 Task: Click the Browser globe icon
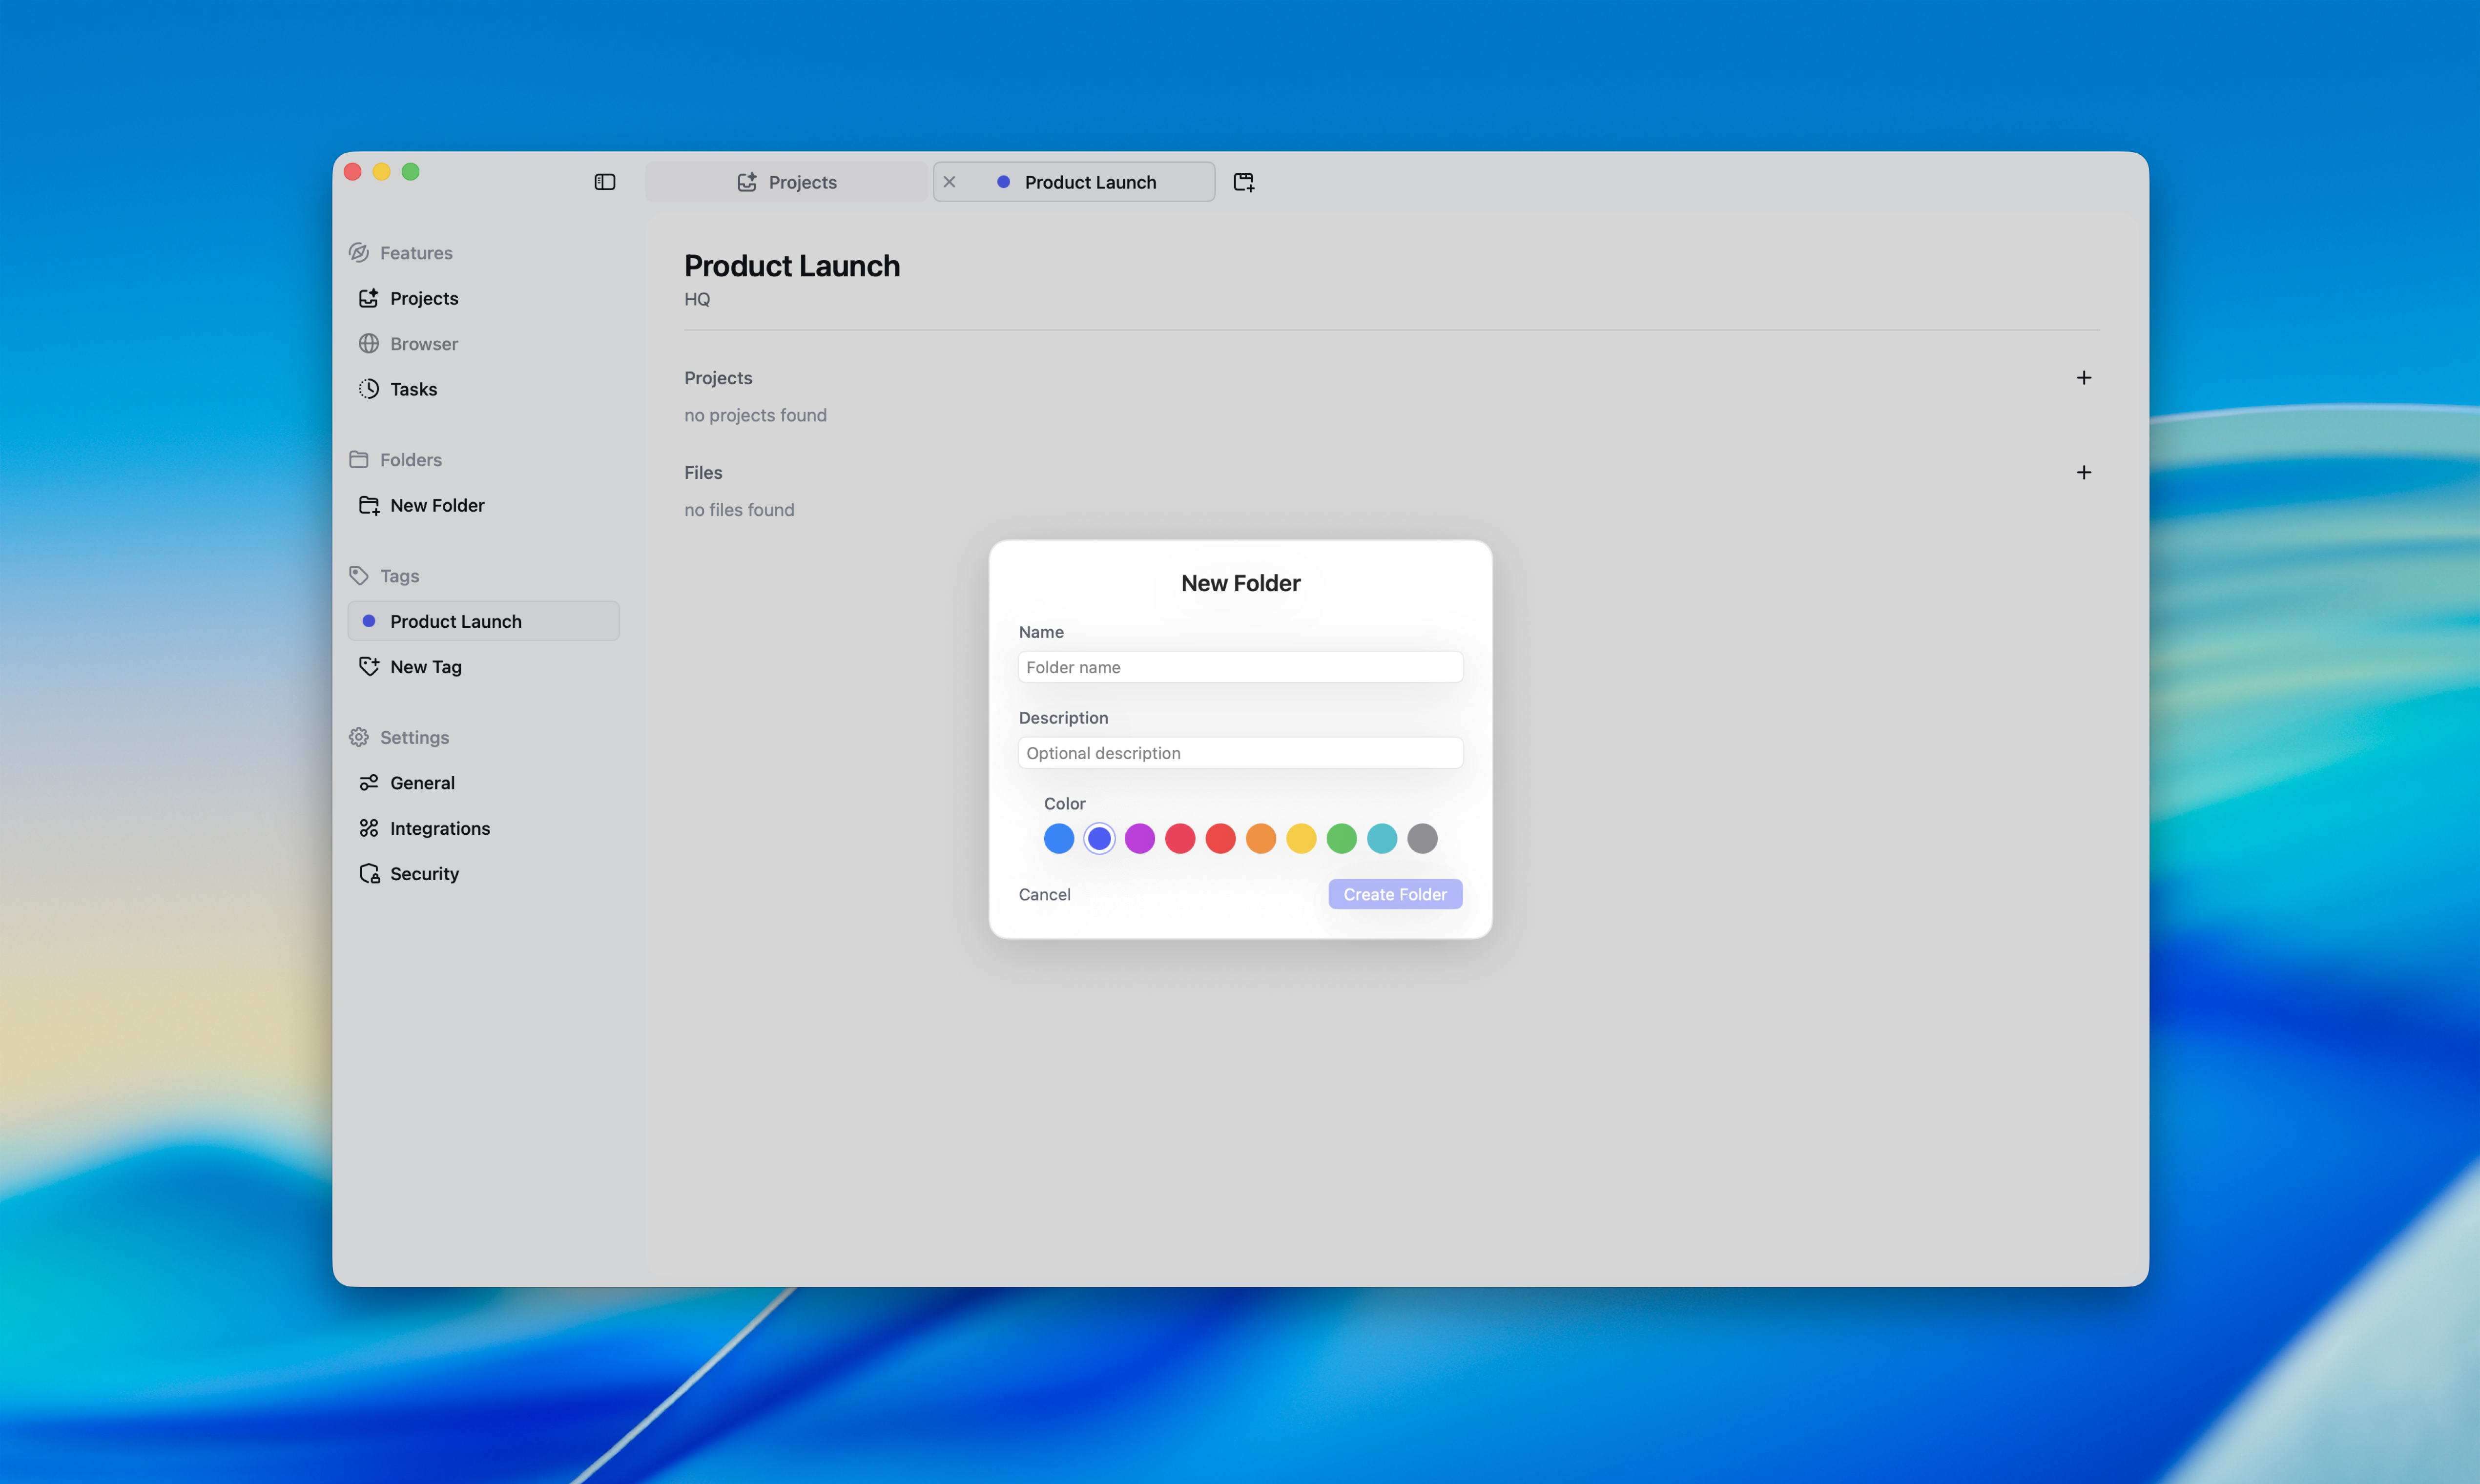(x=369, y=344)
